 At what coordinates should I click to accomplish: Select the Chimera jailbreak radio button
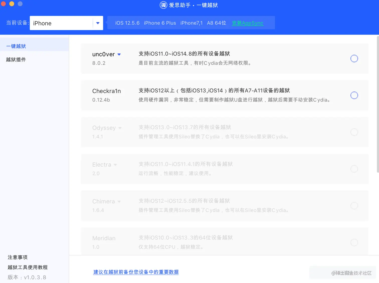point(354,205)
